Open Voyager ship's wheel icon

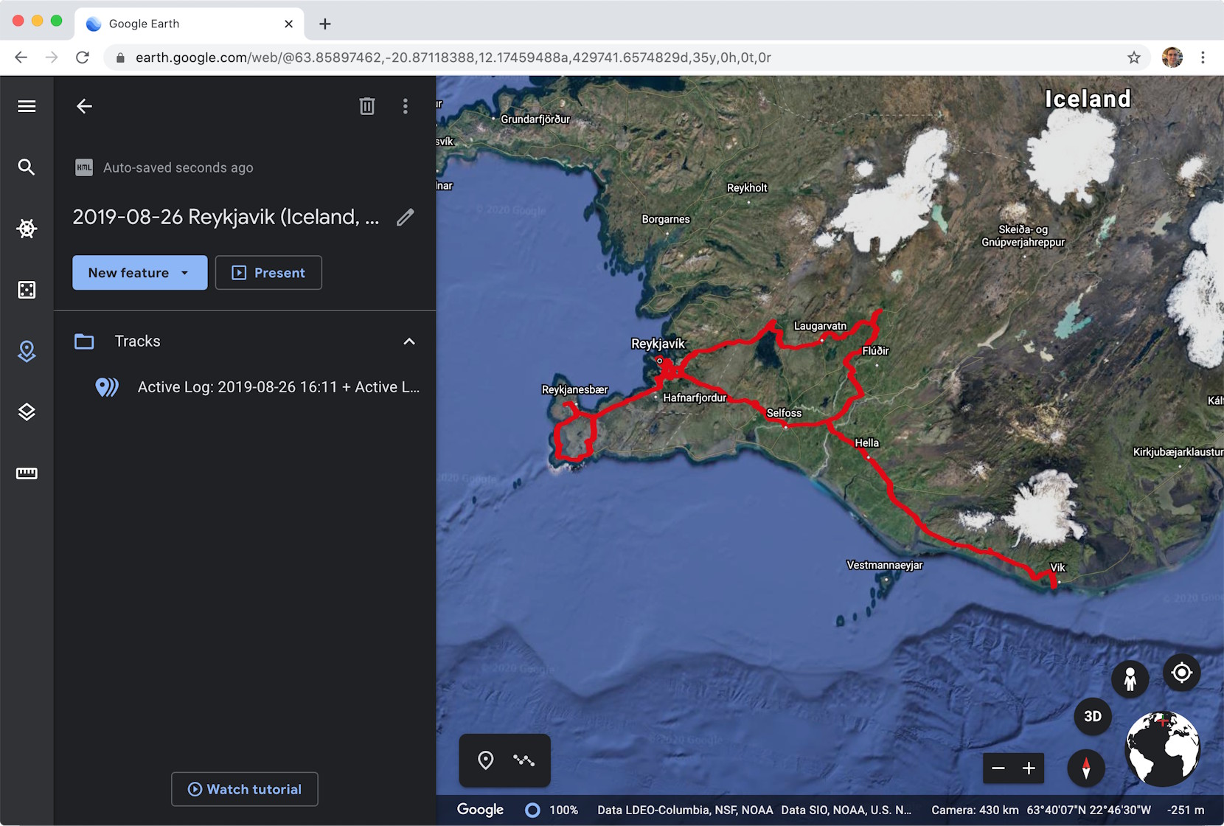click(27, 229)
